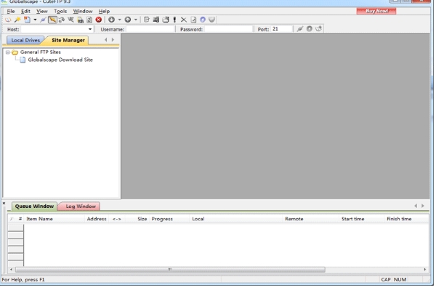Click the quick connect plug icon beside Port
The height and width of the screenshot is (288, 436).
tap(300, 29)
